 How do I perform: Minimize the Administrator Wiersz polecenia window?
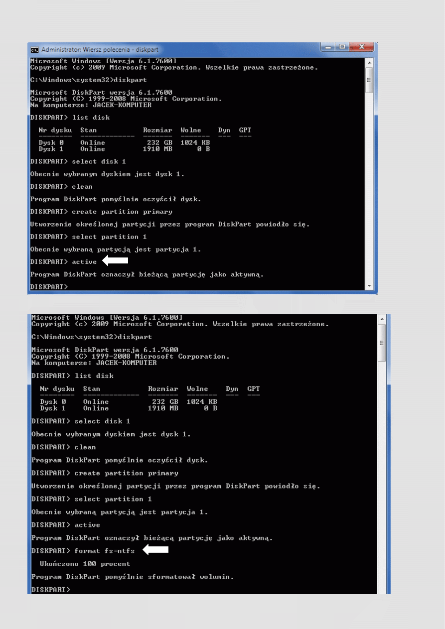328,48
